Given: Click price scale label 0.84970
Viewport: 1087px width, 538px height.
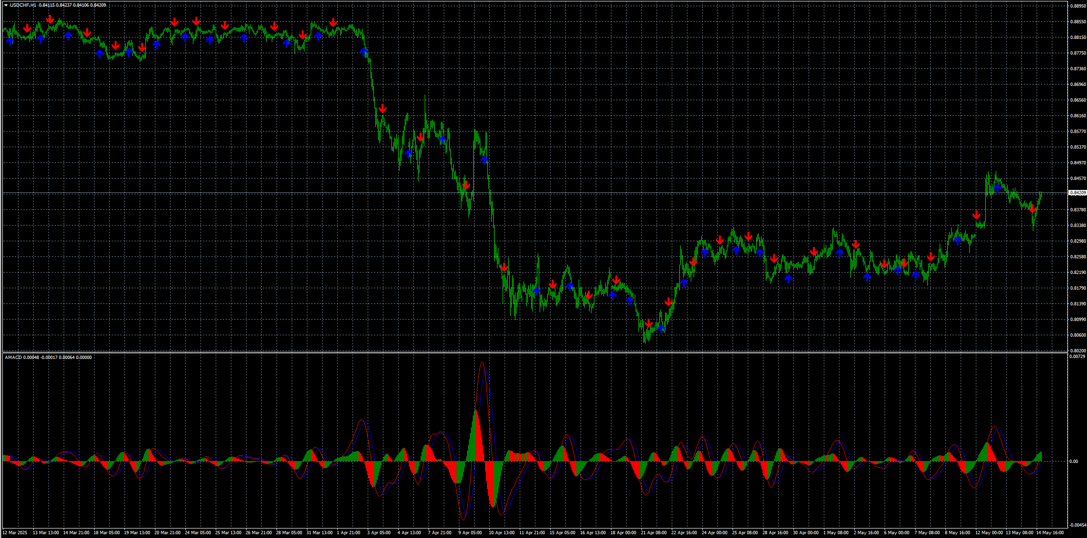Looking at the screenshot, I should (1077, 162).
